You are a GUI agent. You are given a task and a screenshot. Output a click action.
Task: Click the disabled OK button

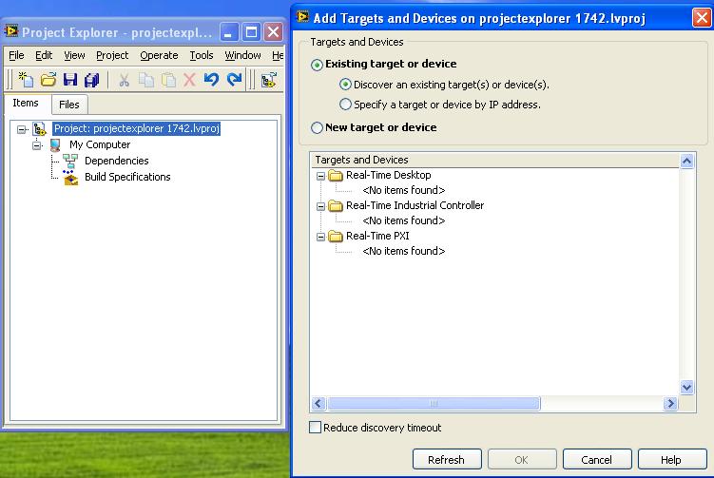click(521, 460)
